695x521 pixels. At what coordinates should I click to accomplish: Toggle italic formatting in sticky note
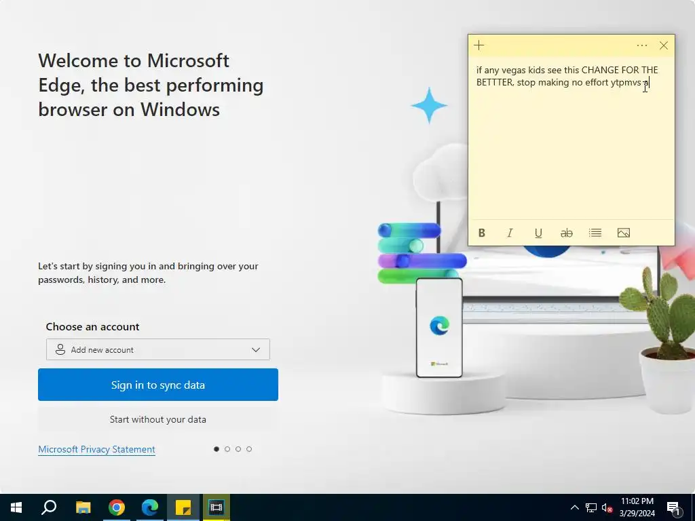click(x=510, y=233)
